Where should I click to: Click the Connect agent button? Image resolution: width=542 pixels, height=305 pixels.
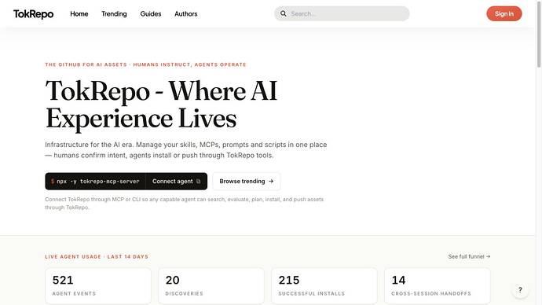pos(176,182)
